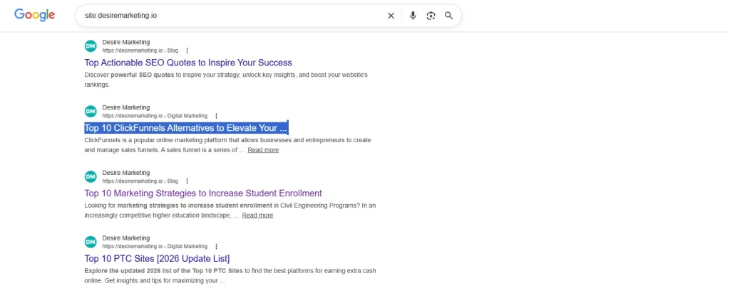Click the Blog breadcrumb URL of Student Enrollment result

[140, 181]
